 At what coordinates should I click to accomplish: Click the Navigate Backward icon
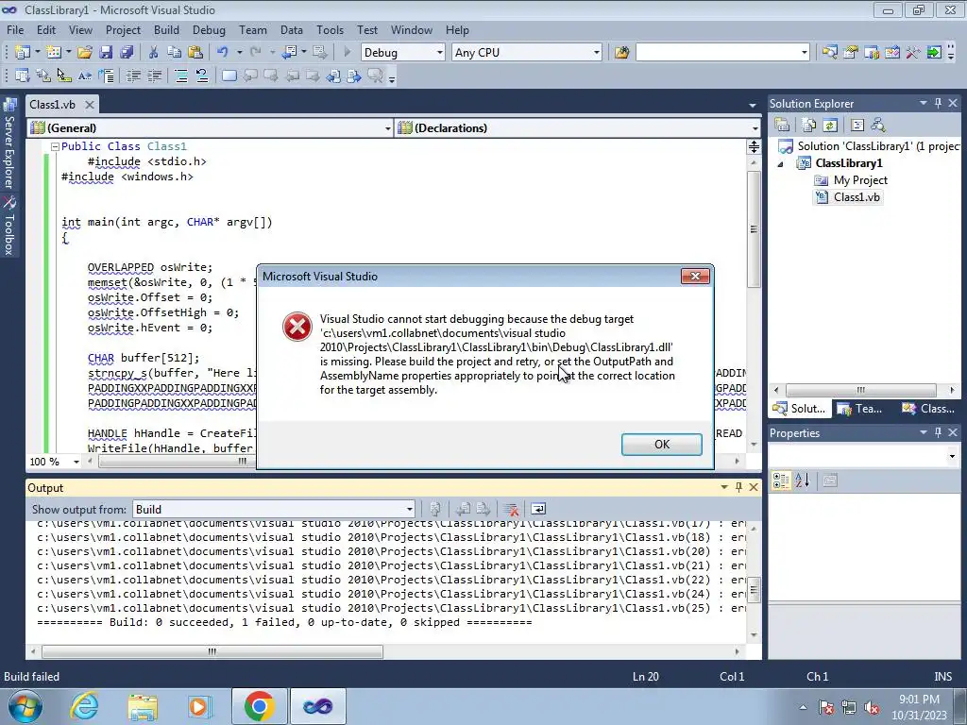289,53
